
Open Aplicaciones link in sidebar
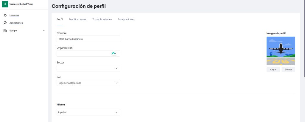point(16,23)
